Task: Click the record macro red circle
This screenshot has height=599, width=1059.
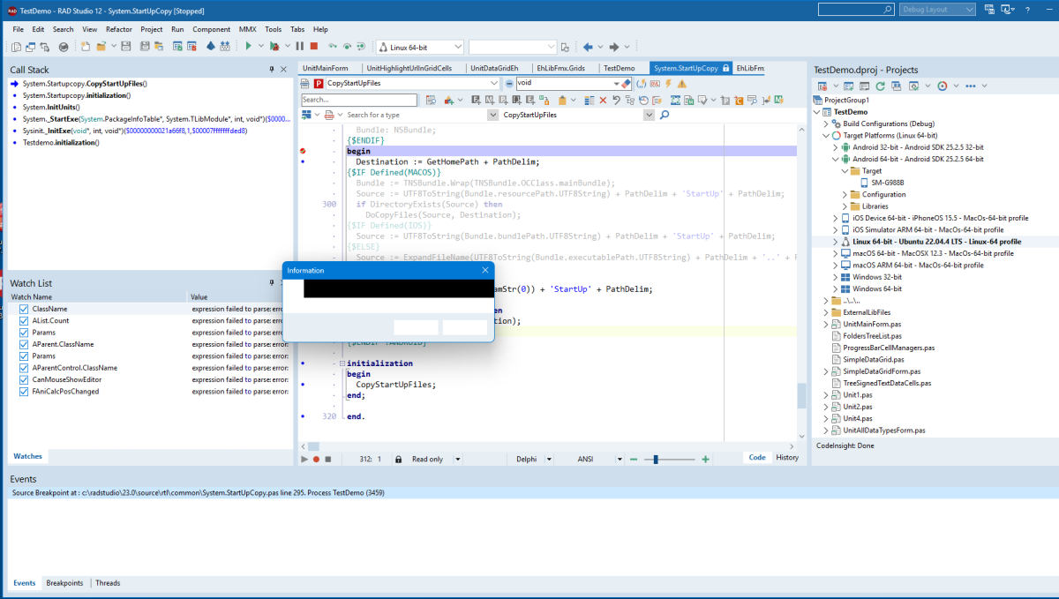Action: point(317,459)
